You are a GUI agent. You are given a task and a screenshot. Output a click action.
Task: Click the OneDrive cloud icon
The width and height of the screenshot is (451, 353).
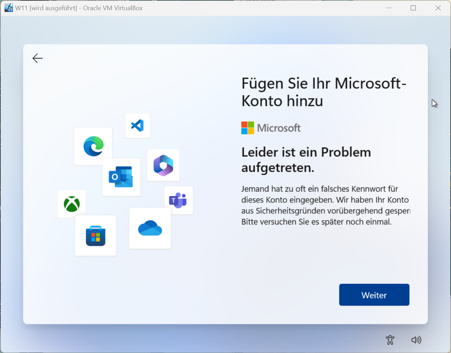tap(150, 228)
